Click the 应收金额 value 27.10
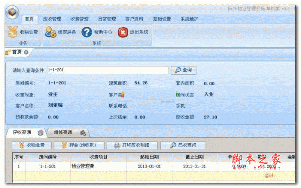301x188 pixels. coord(210,117)
